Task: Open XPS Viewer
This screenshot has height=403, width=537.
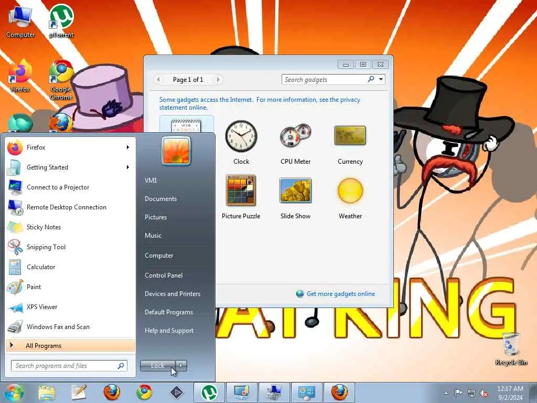Action: coord(70,306)
